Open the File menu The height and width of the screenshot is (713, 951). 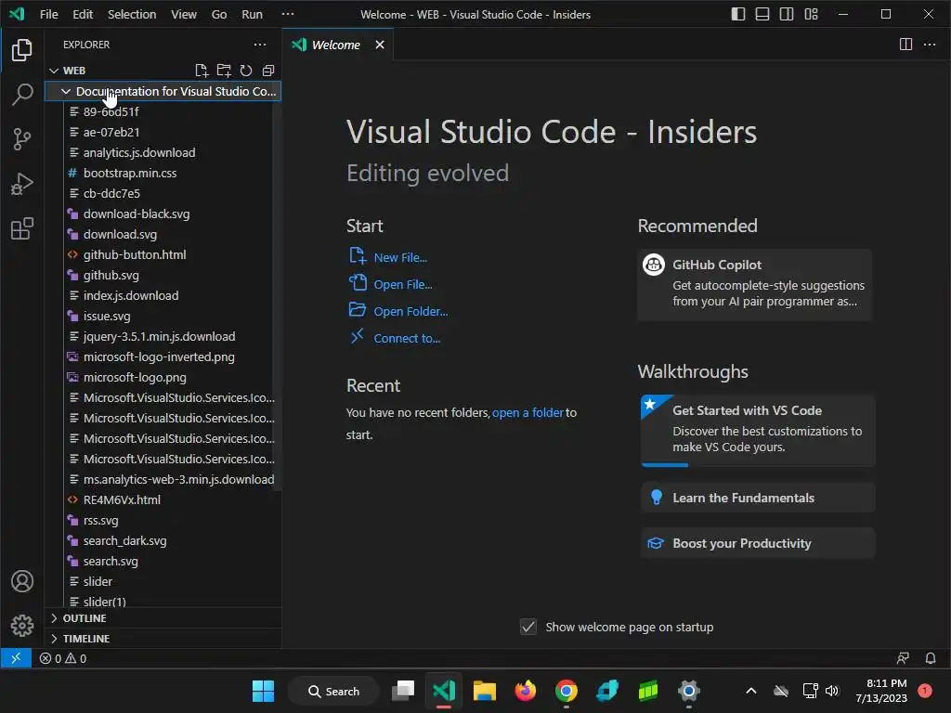tap(49, 14)
